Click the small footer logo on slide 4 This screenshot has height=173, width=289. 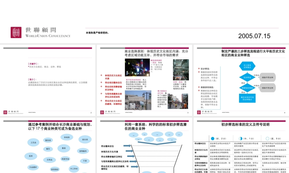click(x=207, y=112)
